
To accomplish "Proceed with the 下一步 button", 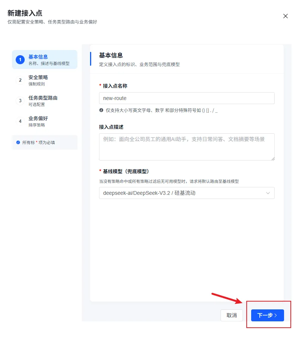I will 267,315.
